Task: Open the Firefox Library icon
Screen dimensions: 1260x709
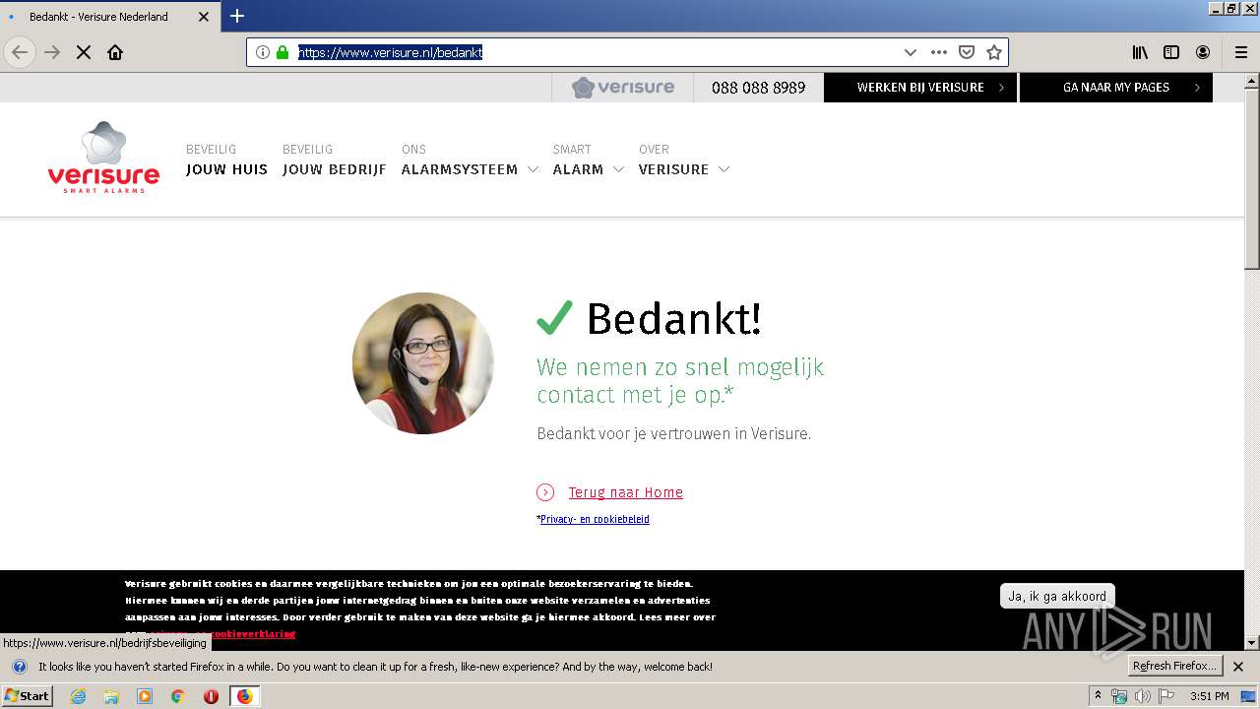Action: click(1140, 52)
